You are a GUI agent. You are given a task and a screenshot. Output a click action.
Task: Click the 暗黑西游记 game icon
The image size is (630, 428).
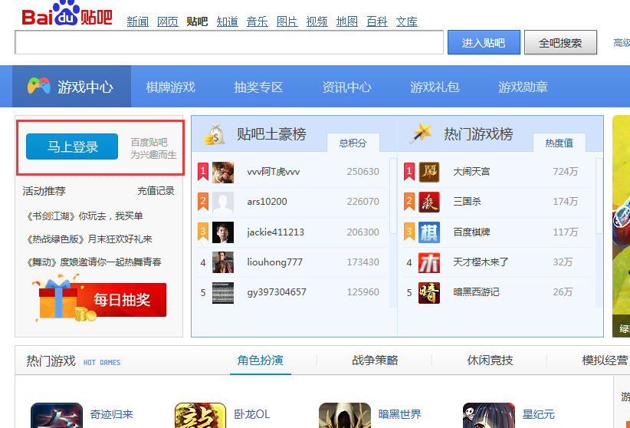tap(429, 292)
